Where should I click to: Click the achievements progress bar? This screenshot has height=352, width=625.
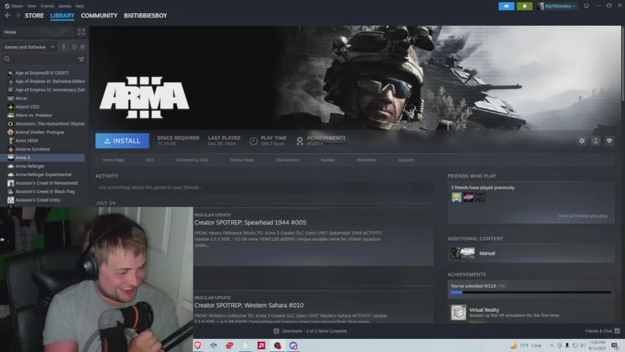coord(531,292)
